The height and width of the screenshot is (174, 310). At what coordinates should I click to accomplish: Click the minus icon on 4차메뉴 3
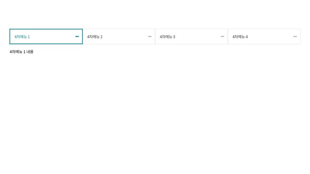point(222,36)
